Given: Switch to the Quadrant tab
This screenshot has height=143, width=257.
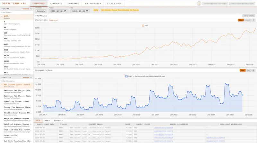Looking at the screenshot, I should (73, 4).
